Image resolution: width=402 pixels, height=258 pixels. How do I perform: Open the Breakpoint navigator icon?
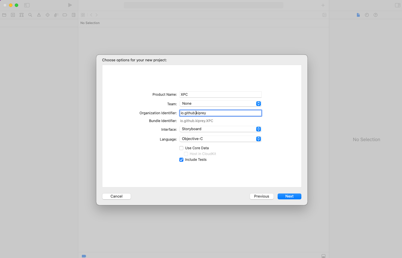tap(65, 15)
